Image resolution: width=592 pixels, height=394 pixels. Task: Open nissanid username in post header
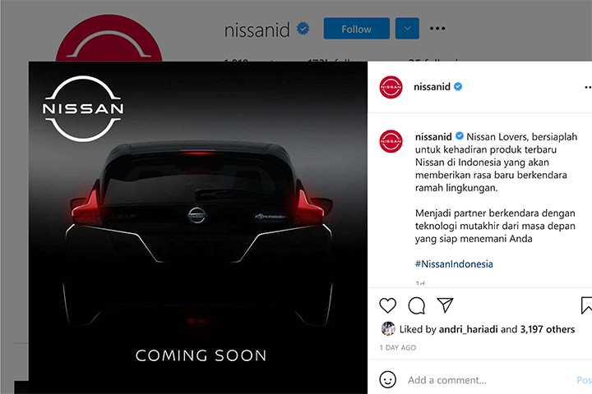tap(432, 87)
